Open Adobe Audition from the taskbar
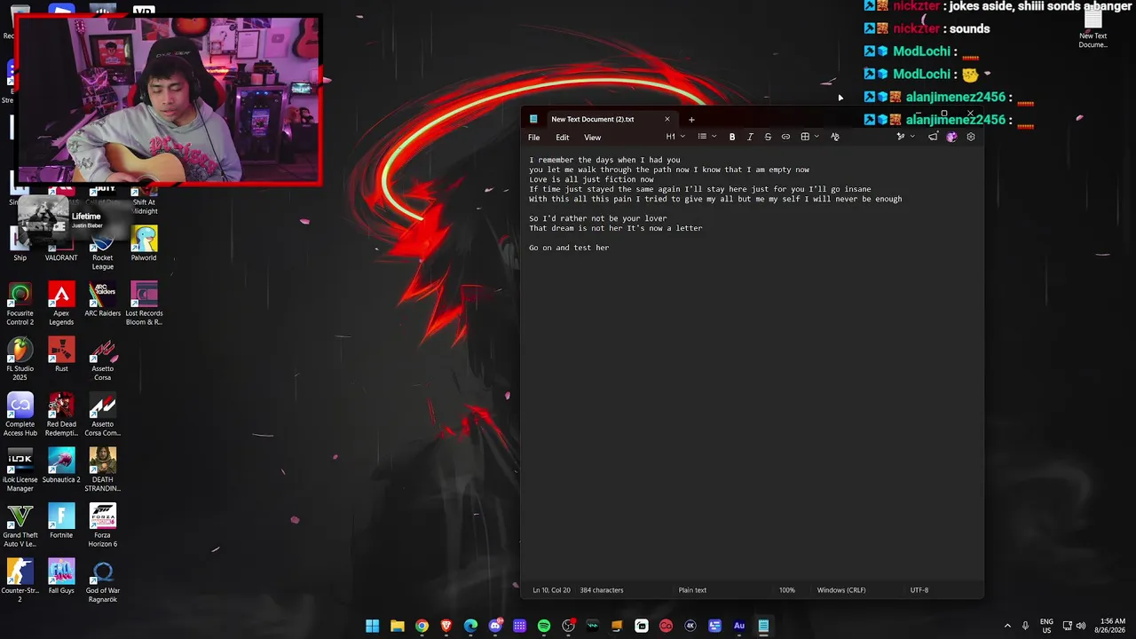Viewport: 1136px width, 639px height. pyautogui.click(x=739, y=626)
